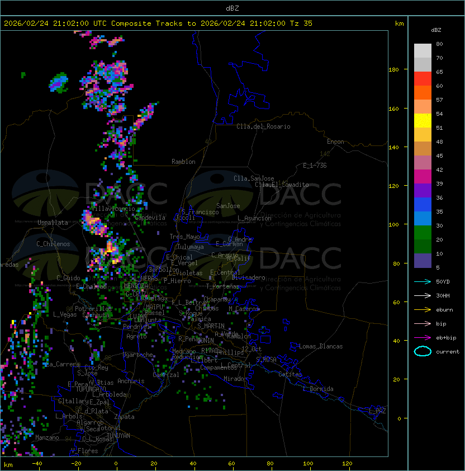The image size is (465, 471).
Task: Click the 'Encon' map label
Action: [335, 142]
